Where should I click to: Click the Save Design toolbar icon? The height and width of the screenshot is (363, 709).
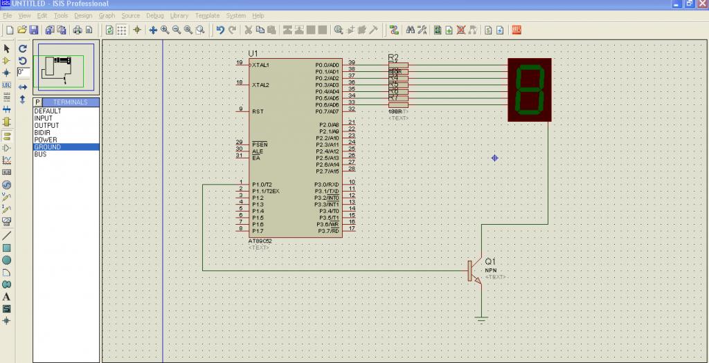point(33,30)
